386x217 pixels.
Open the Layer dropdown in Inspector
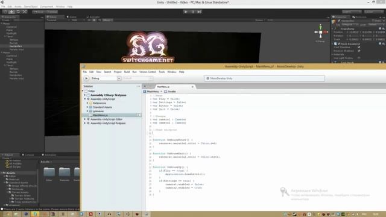[x=376, y=25]
